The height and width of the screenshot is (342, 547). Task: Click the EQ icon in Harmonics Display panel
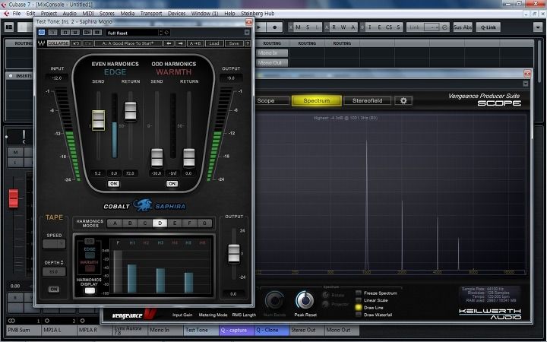click(x=90, y=241)
